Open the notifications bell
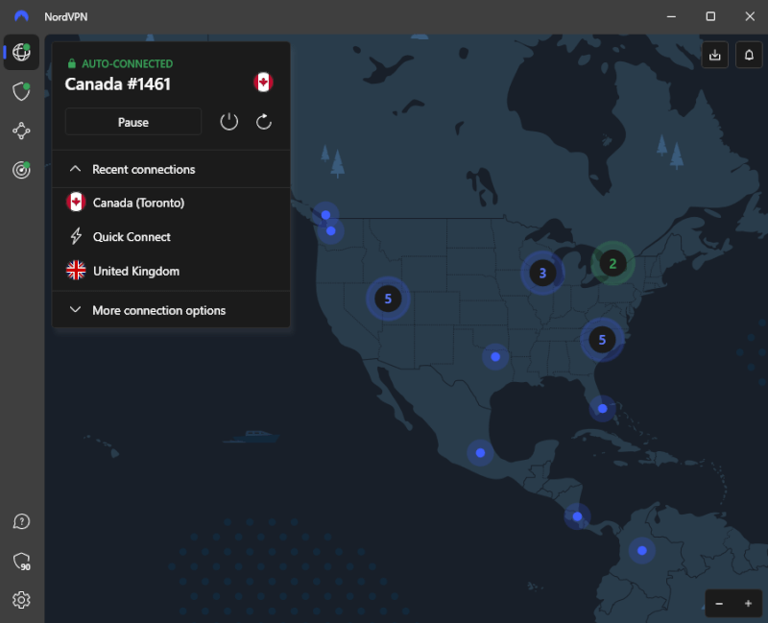768x623 pixels. (x=749, y=55)
